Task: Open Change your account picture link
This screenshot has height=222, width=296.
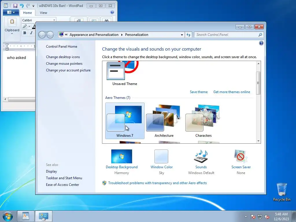Action: pos(68,70)
